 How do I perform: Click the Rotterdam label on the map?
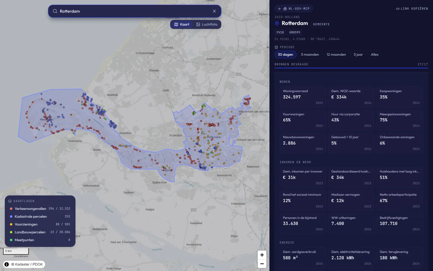click(x=214, y=137)
